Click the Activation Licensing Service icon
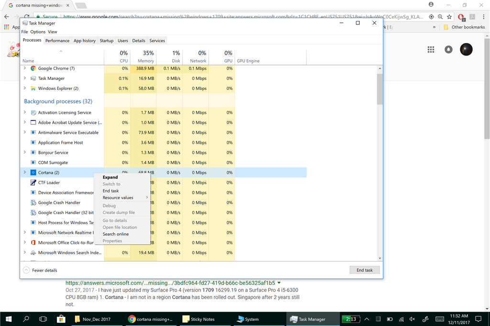The width and height of the screenshot is (490, 326). [x=33, y=112]
